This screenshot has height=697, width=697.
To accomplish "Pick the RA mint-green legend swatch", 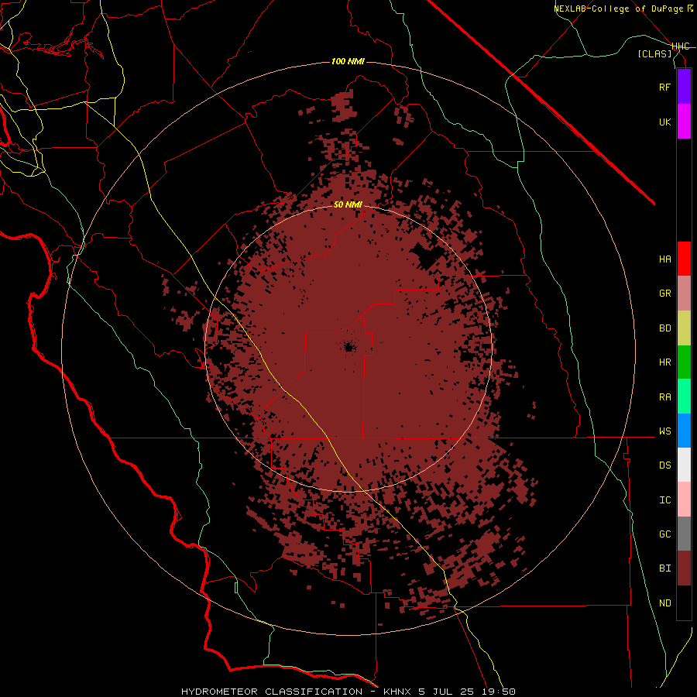I will (684, 397).
